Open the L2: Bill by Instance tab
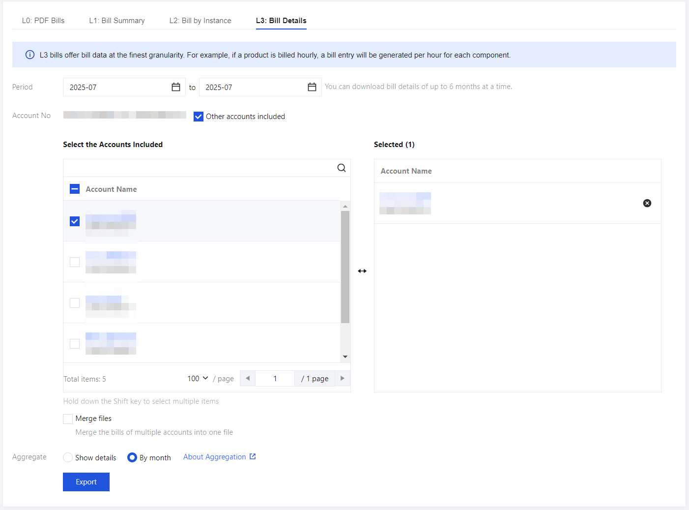 200,21
